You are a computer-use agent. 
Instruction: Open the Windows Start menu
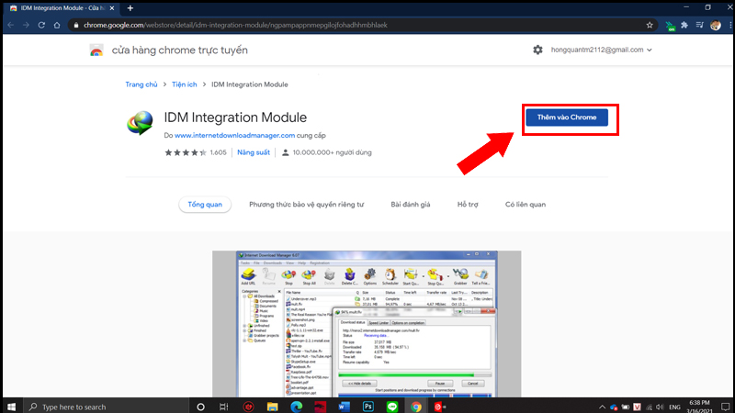(11, 407)
